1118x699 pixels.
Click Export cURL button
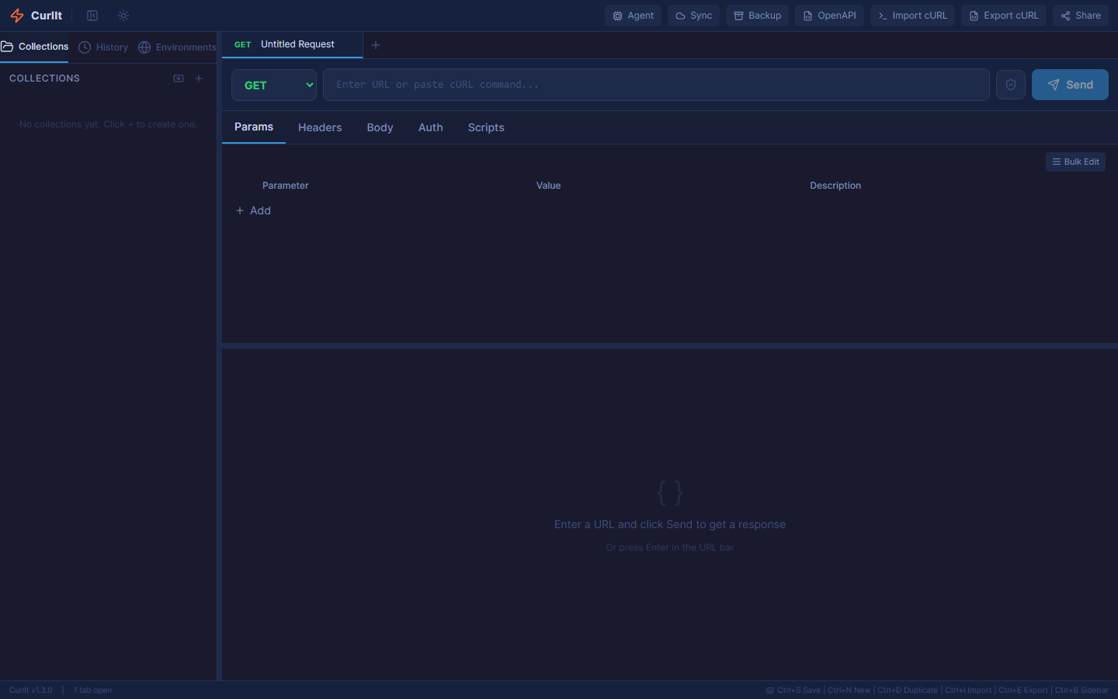[1004, 16]
